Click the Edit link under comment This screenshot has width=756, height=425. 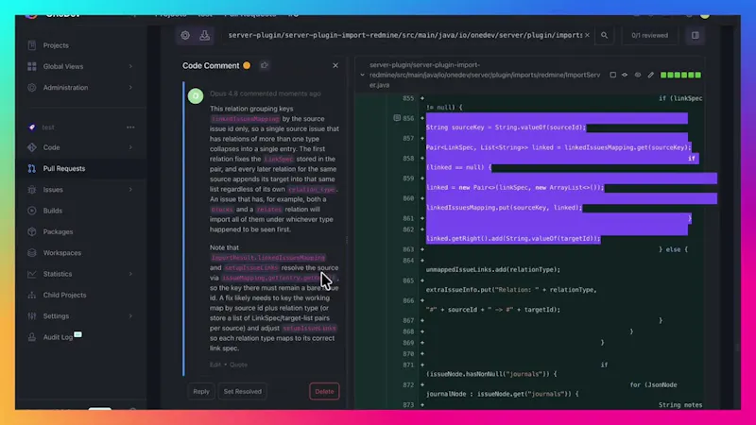(x=215, y=365)
